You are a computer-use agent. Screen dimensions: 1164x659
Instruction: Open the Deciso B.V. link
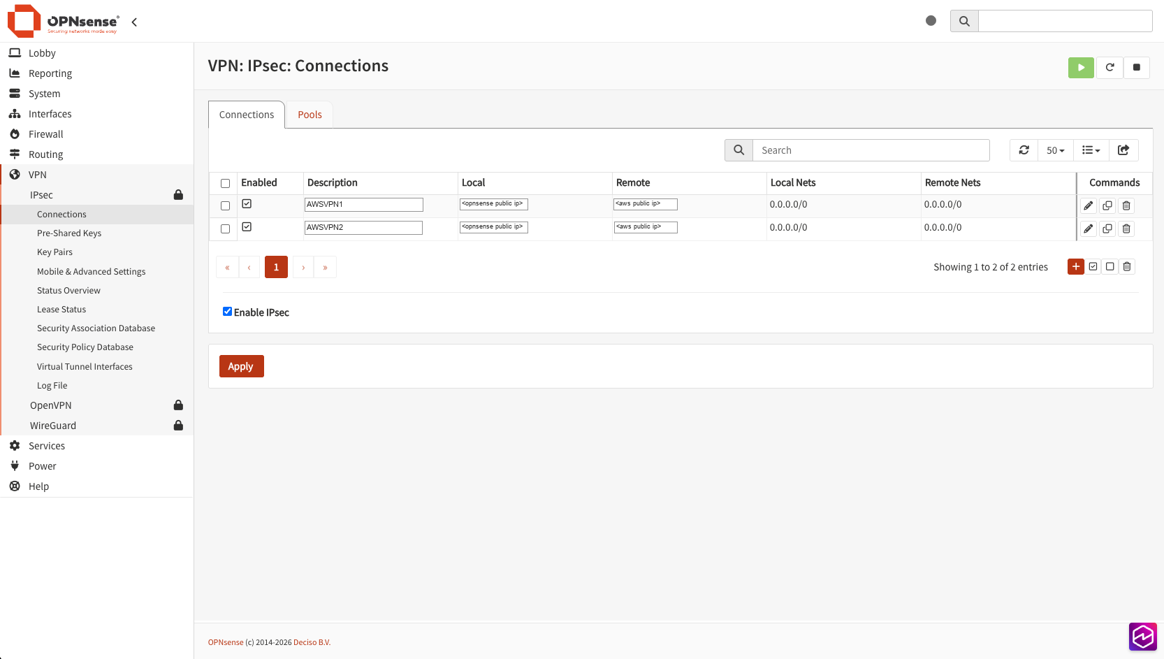tap(312, 642)
